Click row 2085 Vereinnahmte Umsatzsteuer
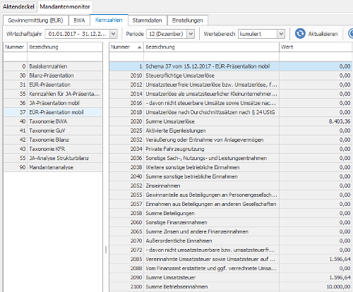This screenshot has width=353, height=292. coord(231,259)
